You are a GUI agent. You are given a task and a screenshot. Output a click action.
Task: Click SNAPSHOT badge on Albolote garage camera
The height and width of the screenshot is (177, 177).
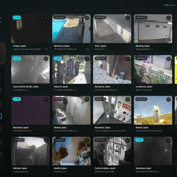(x=141, y=17)
